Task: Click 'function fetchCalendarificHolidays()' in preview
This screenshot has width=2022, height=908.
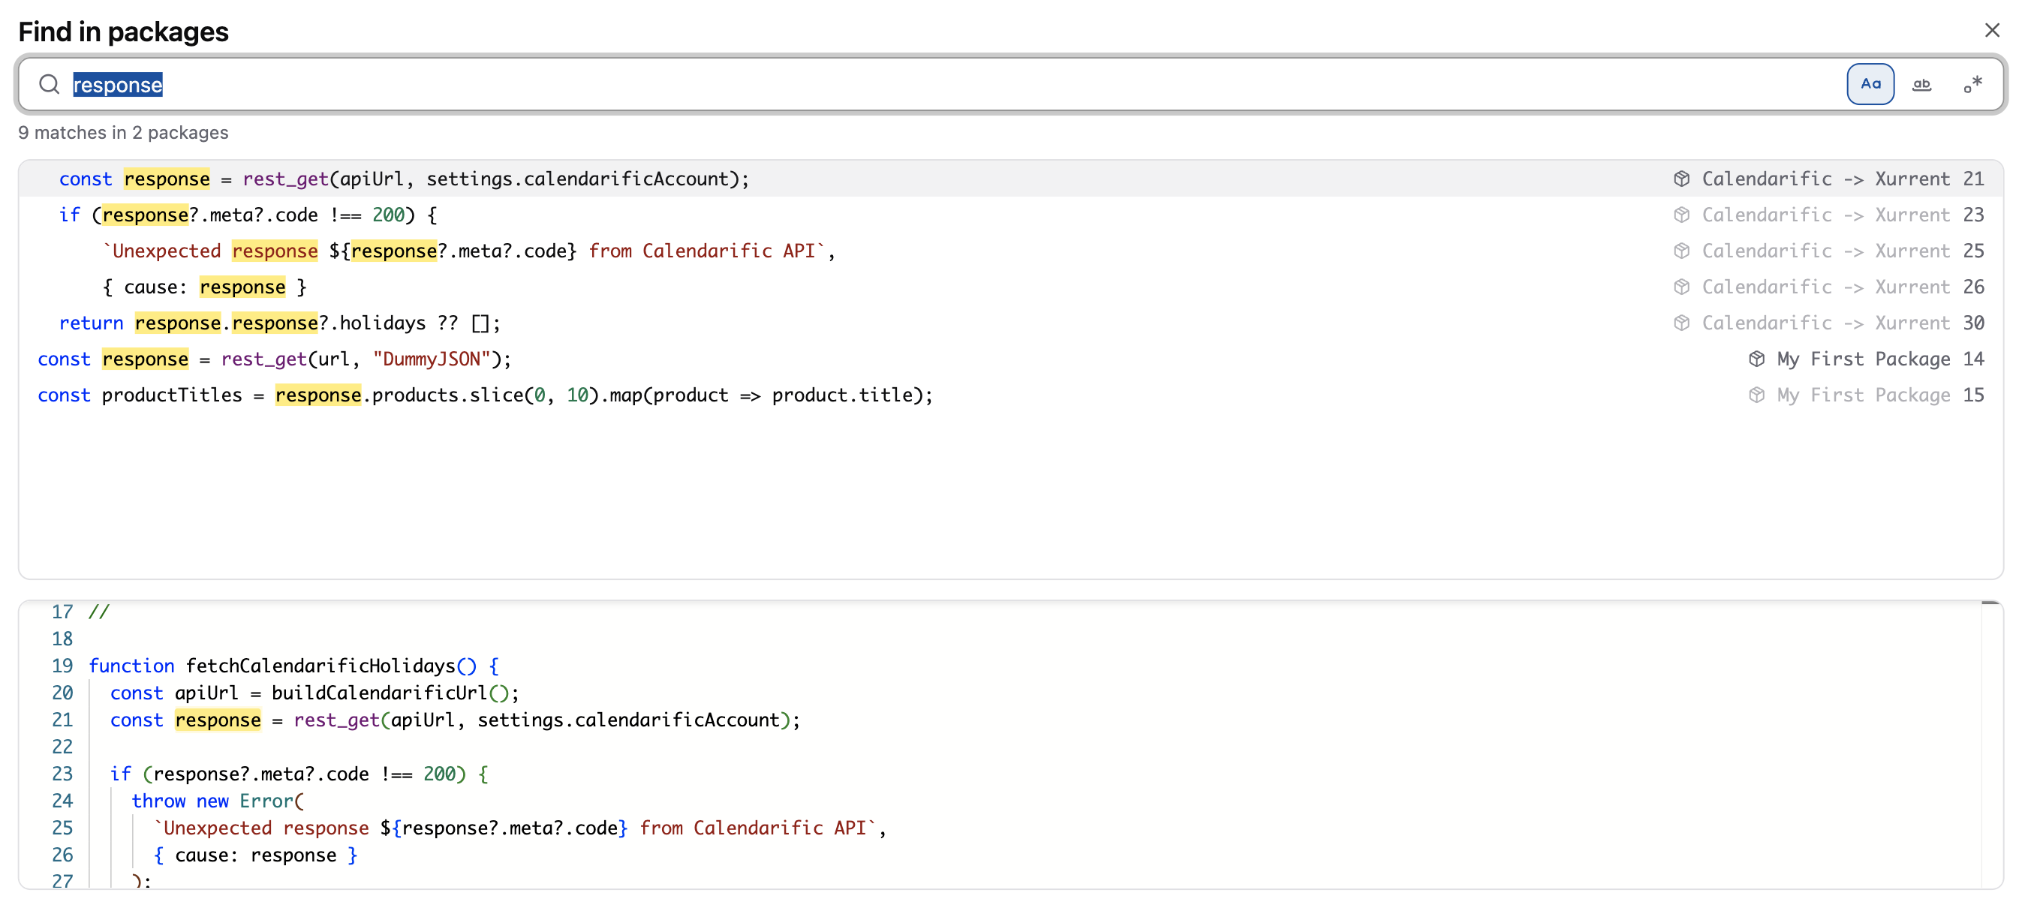Action: 293,666
